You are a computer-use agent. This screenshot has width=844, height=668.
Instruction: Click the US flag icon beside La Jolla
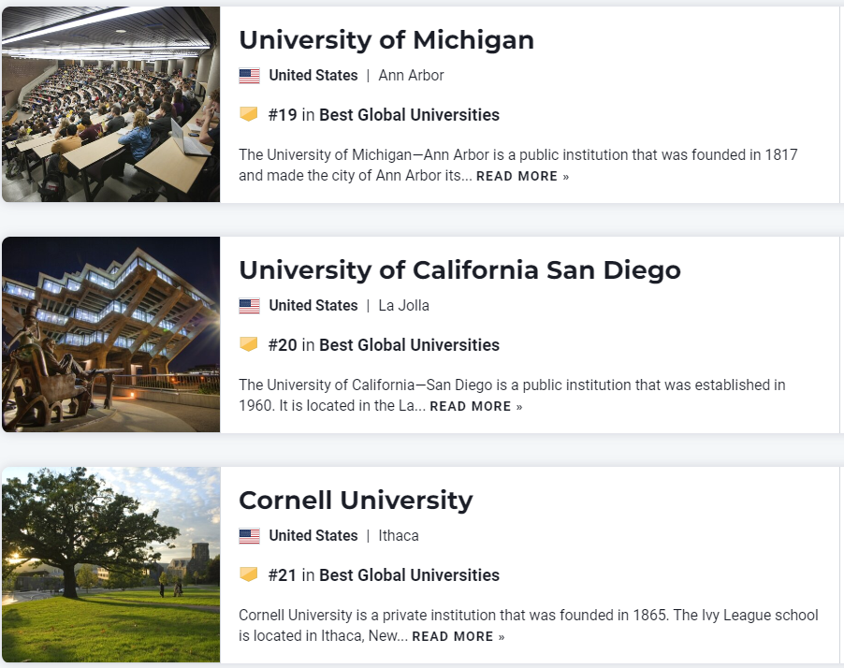(249, 306)
